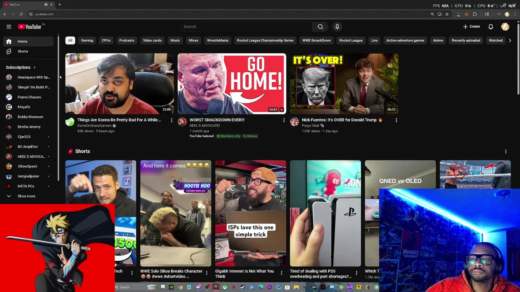The image size is (520, 292).
Task: Open Home in the sidebar
Action: [28, 41]
